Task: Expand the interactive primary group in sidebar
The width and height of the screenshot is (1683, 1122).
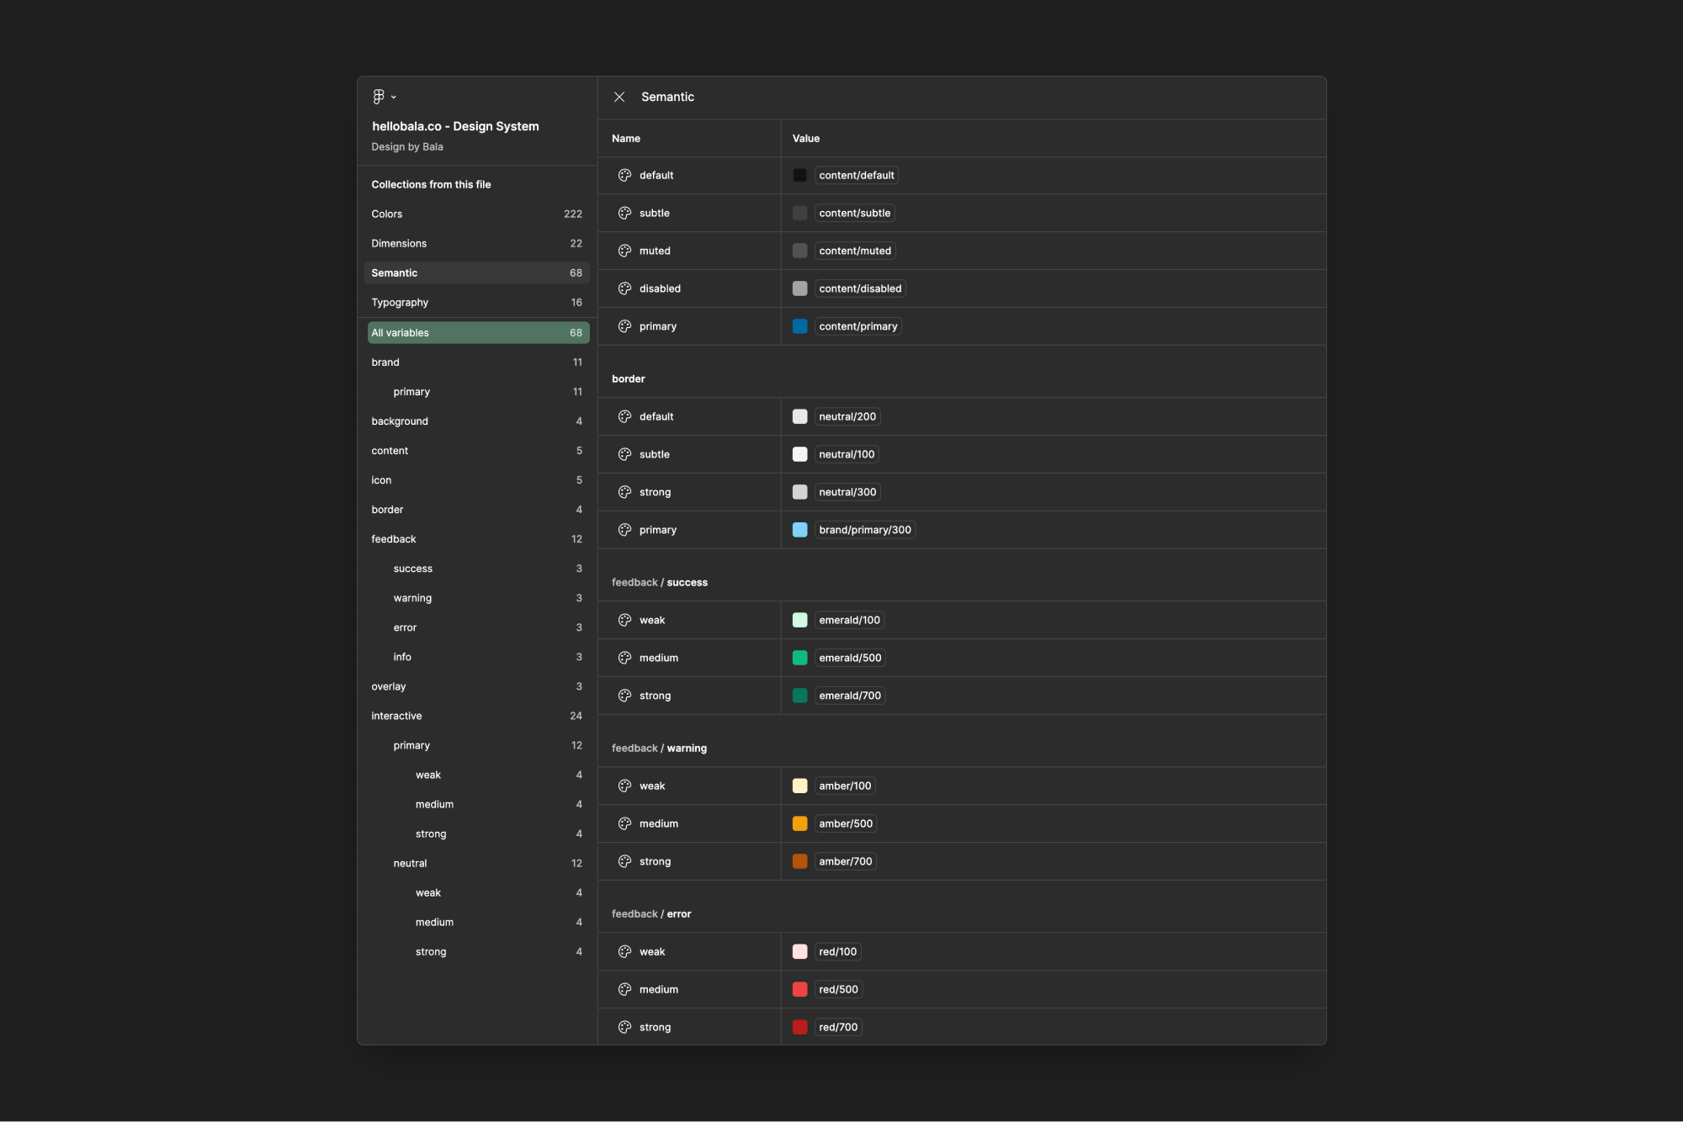Action: tap(411, 745)
